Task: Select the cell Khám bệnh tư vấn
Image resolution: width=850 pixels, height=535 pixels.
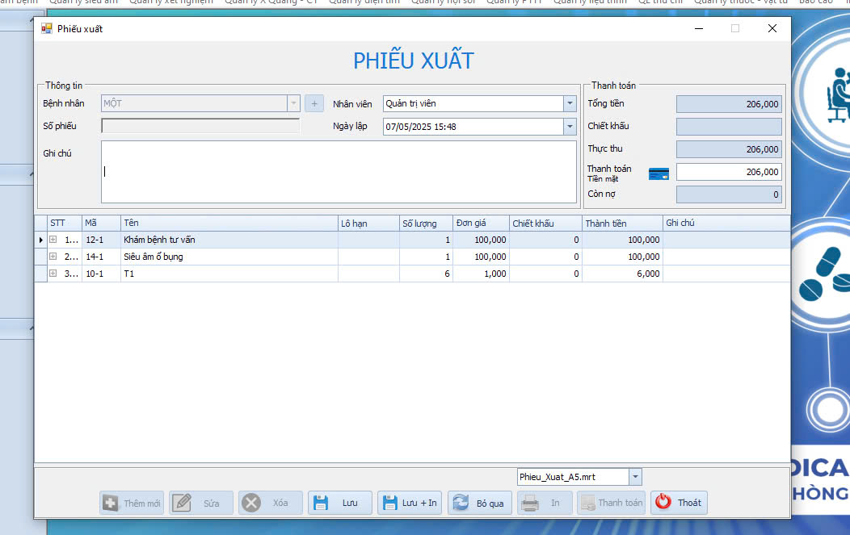Action: (229, 240)
